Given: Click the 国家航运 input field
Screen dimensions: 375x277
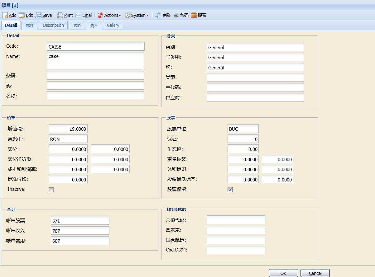Looking at the screenshot, I should point(236,240).
